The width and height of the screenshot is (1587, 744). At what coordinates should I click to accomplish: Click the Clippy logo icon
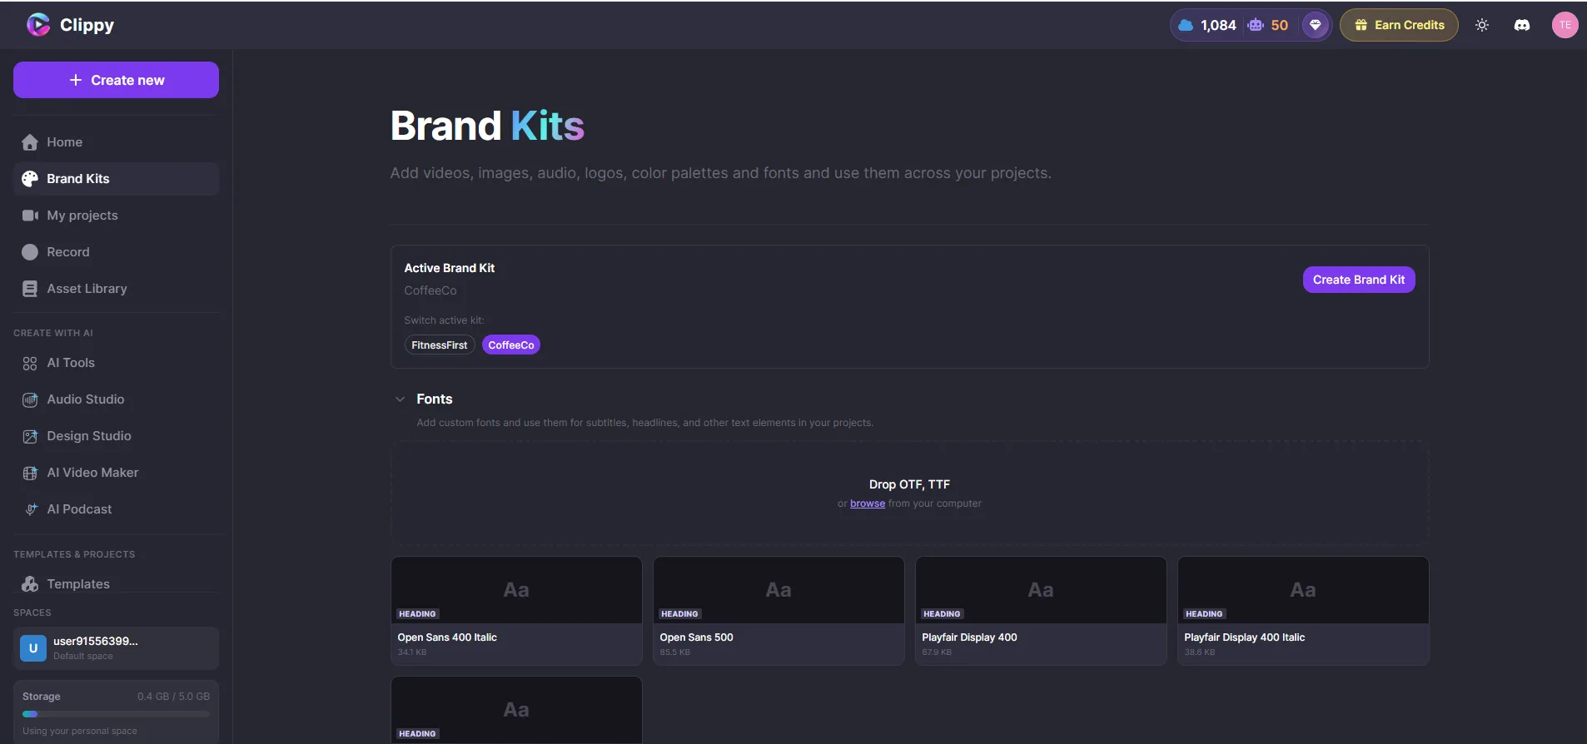coord(38,25)
